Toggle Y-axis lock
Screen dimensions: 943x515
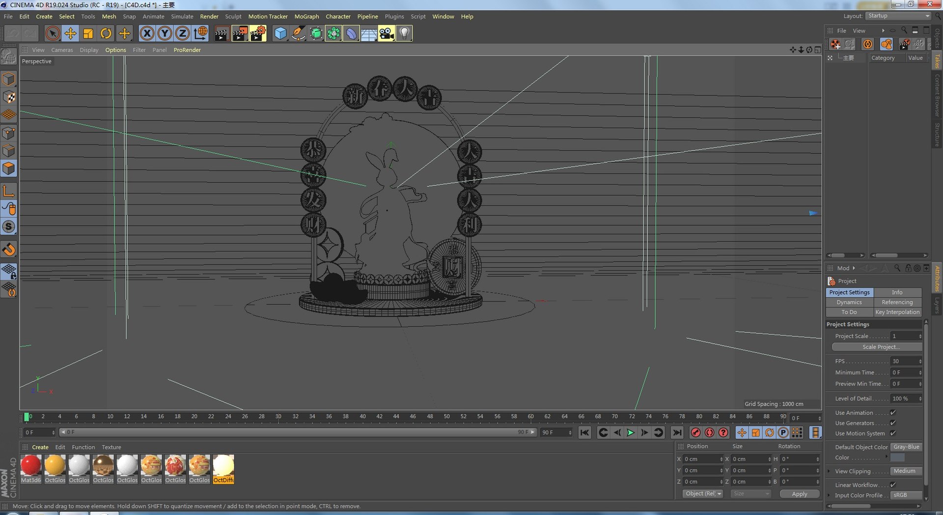click(165, 33)
